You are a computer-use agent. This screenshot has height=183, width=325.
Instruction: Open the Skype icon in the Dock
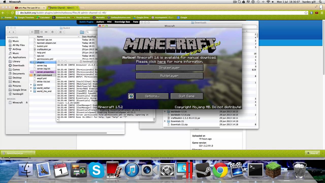coord(96,170)
